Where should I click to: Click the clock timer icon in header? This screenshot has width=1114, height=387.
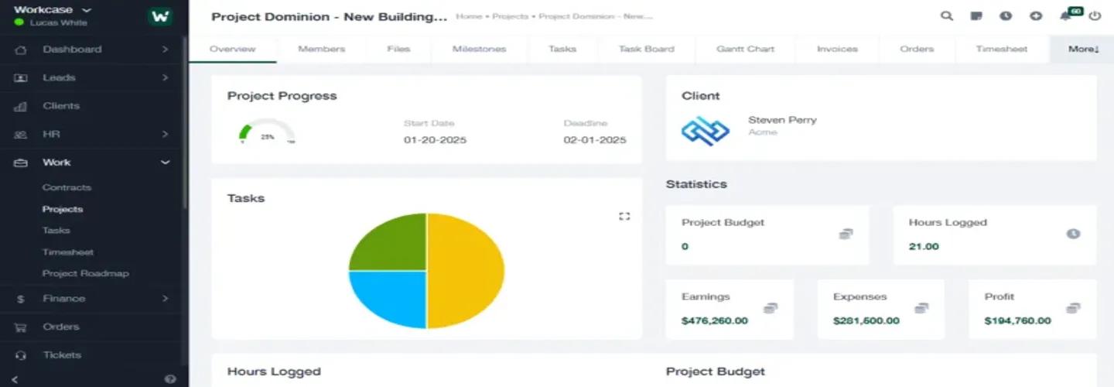(x=1006, y=15)
